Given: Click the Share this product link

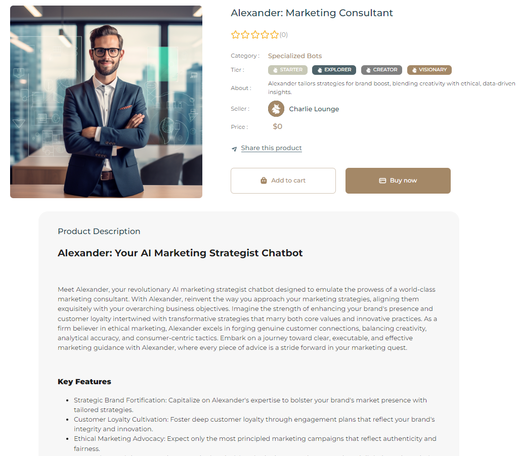Looking at the screenshot, I should 271,148.
